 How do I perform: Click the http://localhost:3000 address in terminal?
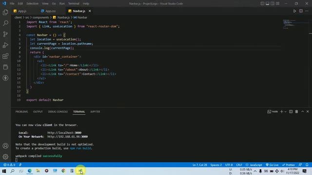64,133
